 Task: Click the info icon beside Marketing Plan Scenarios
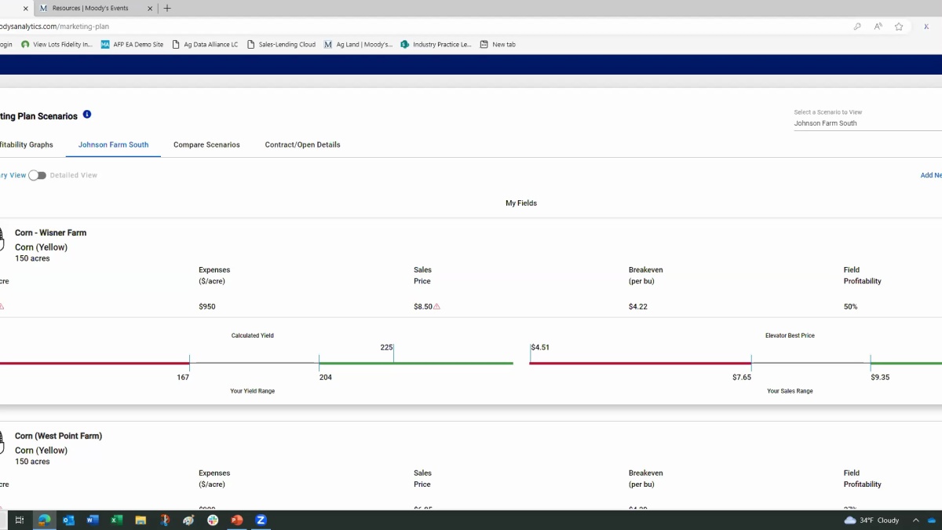coord(87,115)
